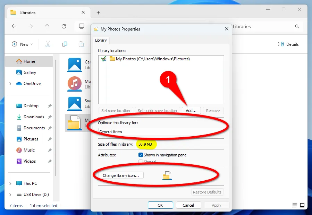Click the Copy icon in toolbar
312x215 pixels.
(x=65, y=44)
